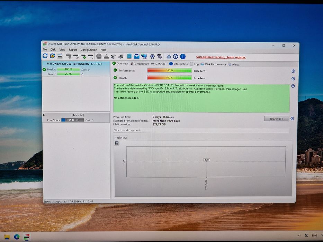Click the floppy save icon above health graph

click(117, 143)
